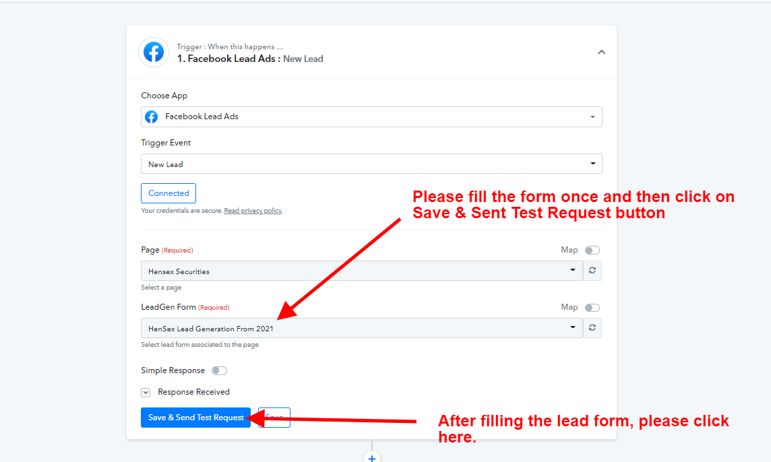Open the Trigger Event New Lead dropdown

coord(371,164)
